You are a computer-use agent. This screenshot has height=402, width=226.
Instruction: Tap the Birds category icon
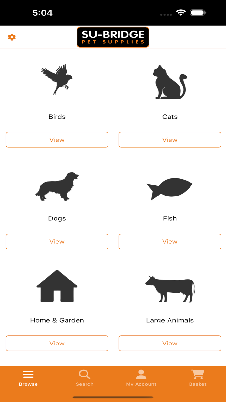(x=57, y=81)
